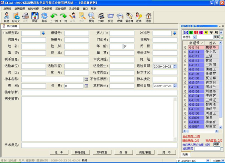
Task: Click the 提取 button in search row
Action: (217, 37)
